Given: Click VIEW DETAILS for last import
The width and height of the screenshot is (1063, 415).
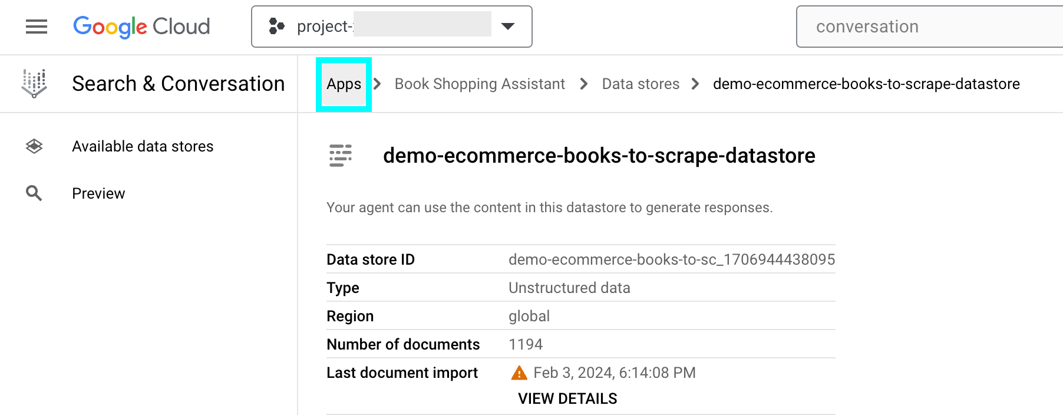Looking at the screenshot, I should 567,398.
